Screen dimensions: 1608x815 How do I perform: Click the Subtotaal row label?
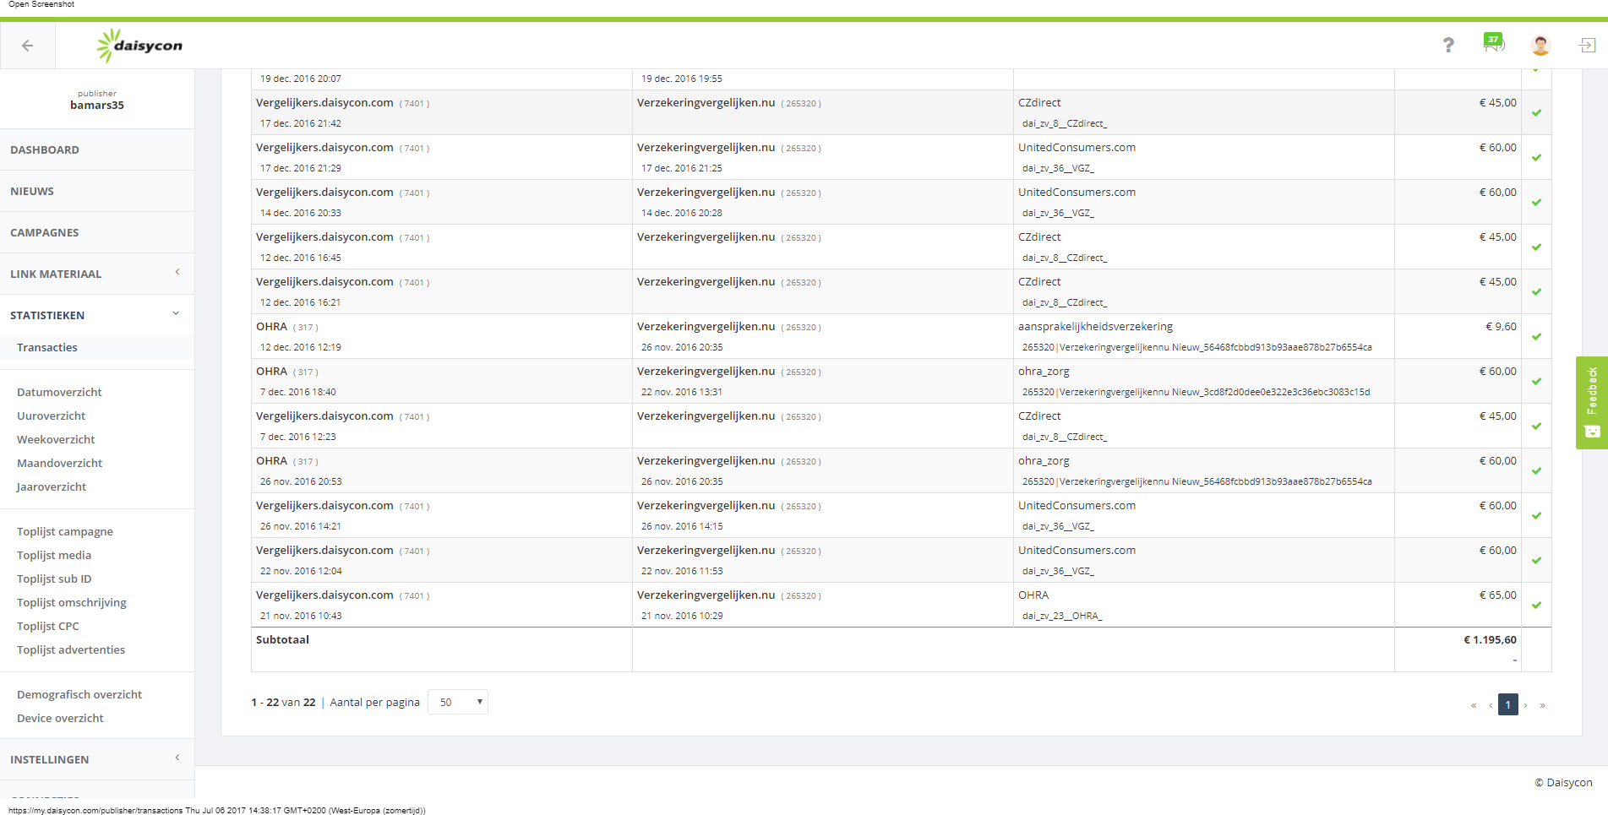pos(282,639)
